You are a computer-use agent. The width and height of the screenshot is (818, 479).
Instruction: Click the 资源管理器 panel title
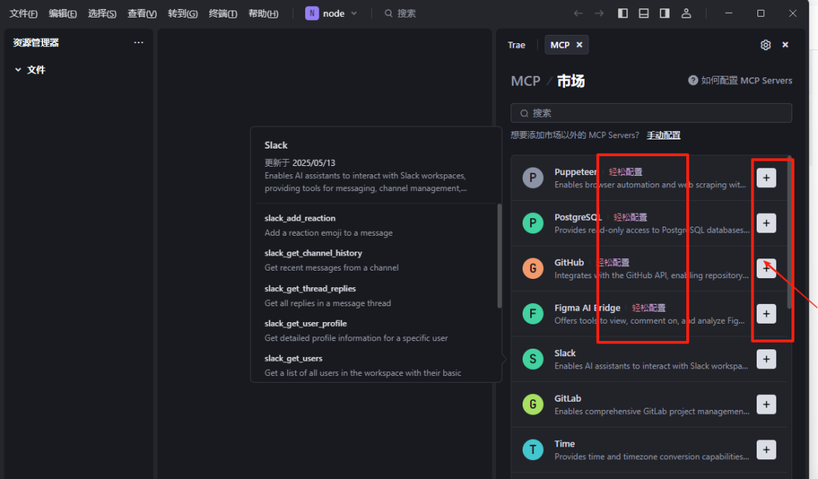[36, 42]
